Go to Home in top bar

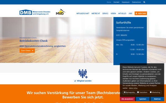click(109, 2)
